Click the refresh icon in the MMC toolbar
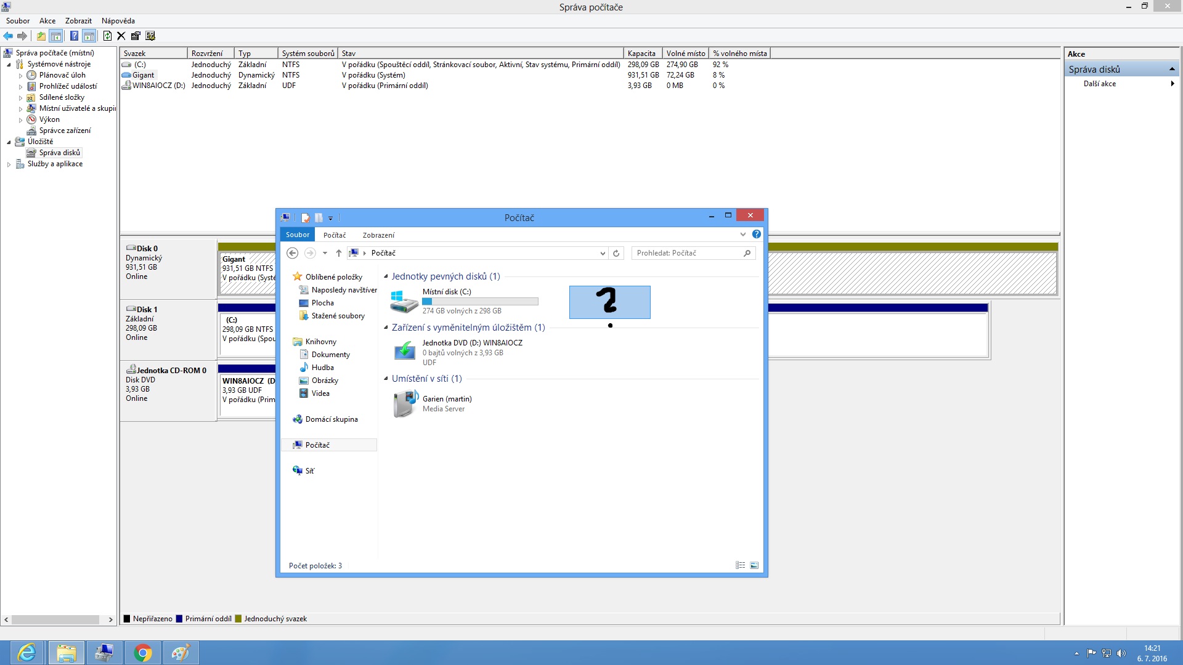1183x665 pixels. click(x=107, y=36)
